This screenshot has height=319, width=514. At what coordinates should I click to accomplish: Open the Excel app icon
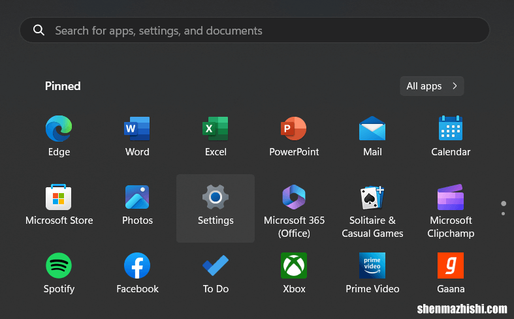(x=216, y=129)
